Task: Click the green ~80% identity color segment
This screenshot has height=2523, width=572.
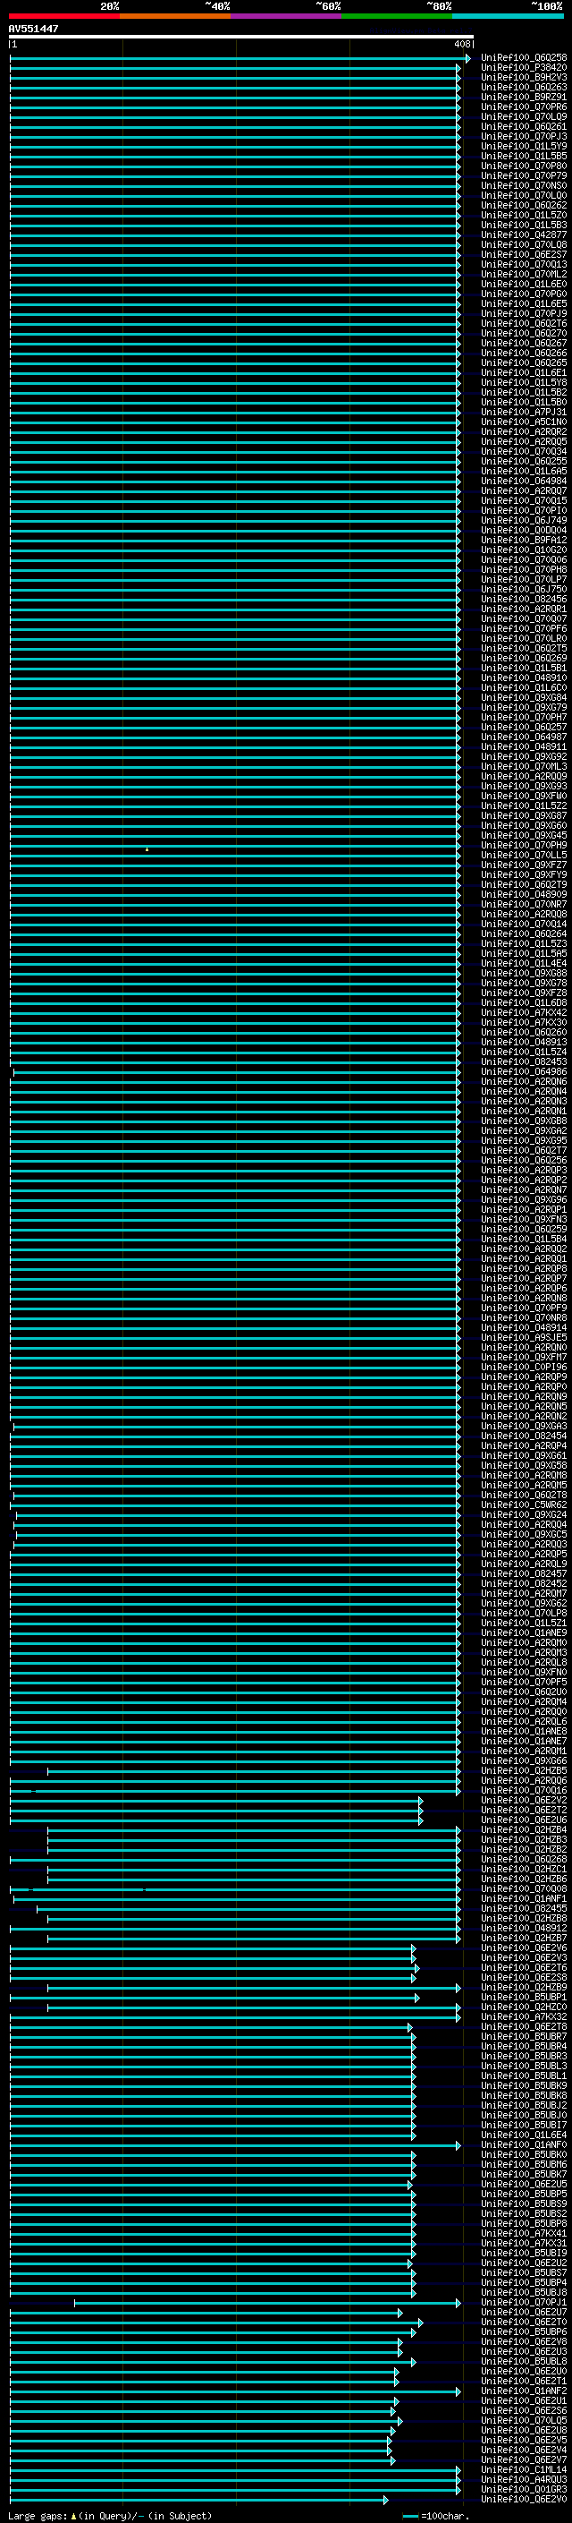Action: 397,16
